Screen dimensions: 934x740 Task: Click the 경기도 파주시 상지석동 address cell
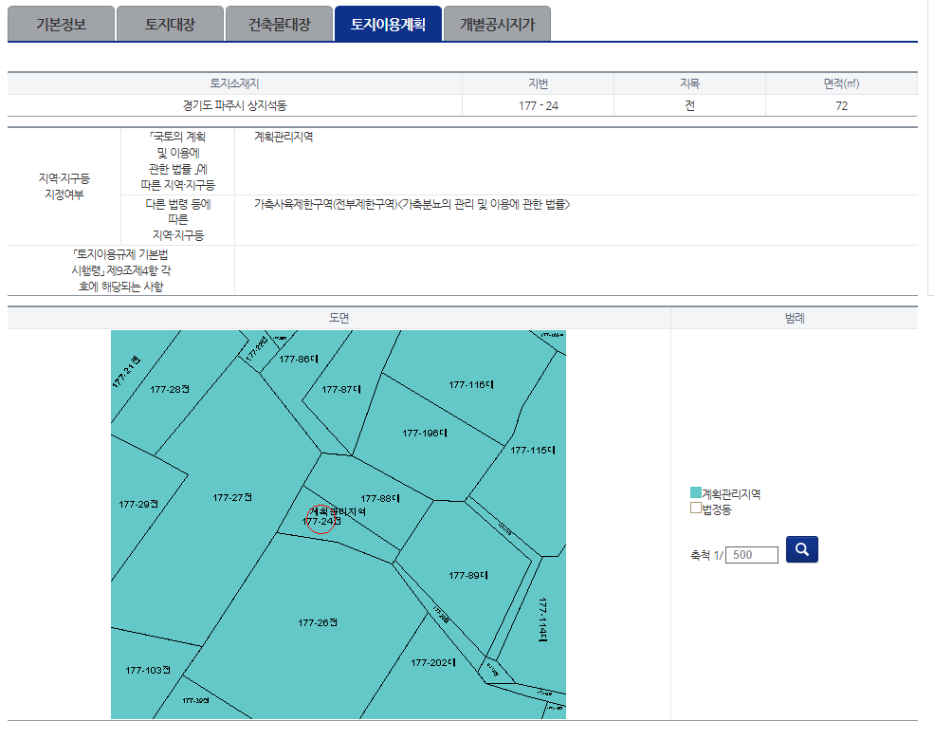[x=234, y=105]
